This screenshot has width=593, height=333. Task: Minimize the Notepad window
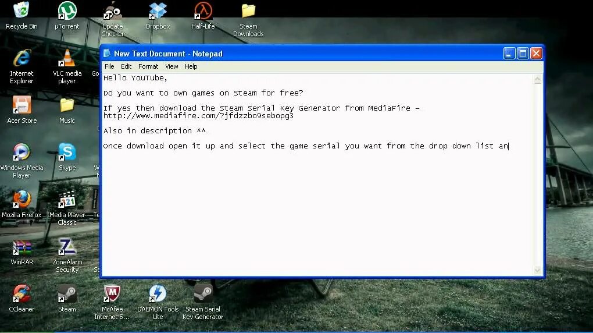(x=509, y=54)
